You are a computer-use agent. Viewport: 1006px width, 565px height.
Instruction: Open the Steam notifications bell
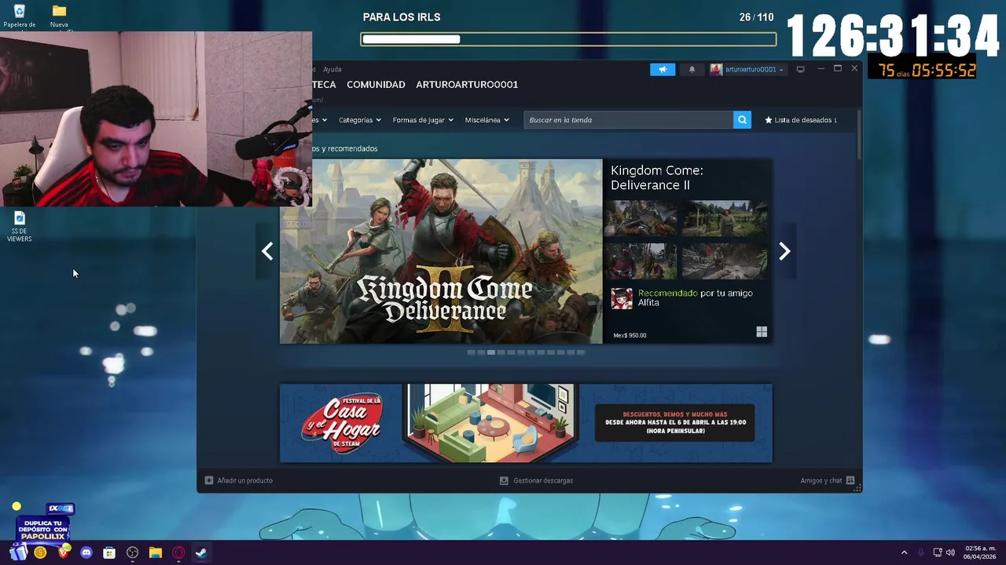pyautogui.click(x=692, y=69)
